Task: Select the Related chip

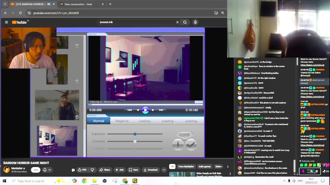Action: coord(219,166)
